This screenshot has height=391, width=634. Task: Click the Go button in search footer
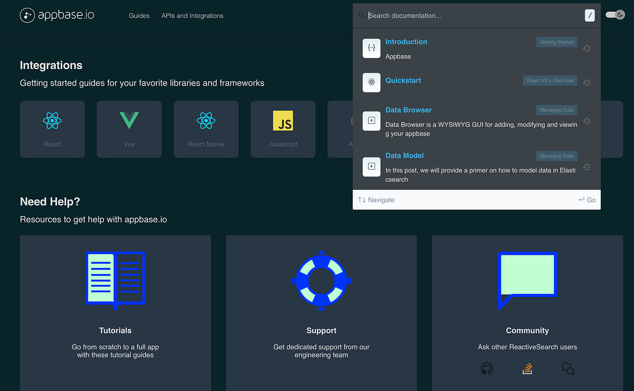coord(587,200)
